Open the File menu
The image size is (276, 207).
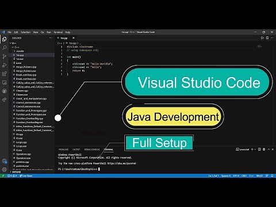tap(9, 32)
